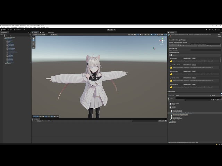Click the mapping list scrollbar
This screenshot has height=166, width=222.
click(x=221, y=60)
